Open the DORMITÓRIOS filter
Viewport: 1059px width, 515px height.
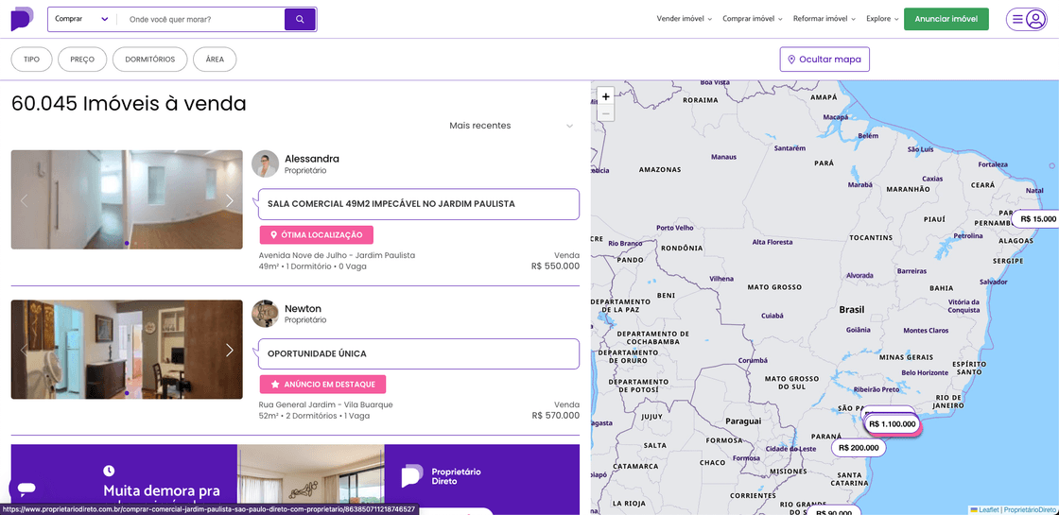pos(150,60)
